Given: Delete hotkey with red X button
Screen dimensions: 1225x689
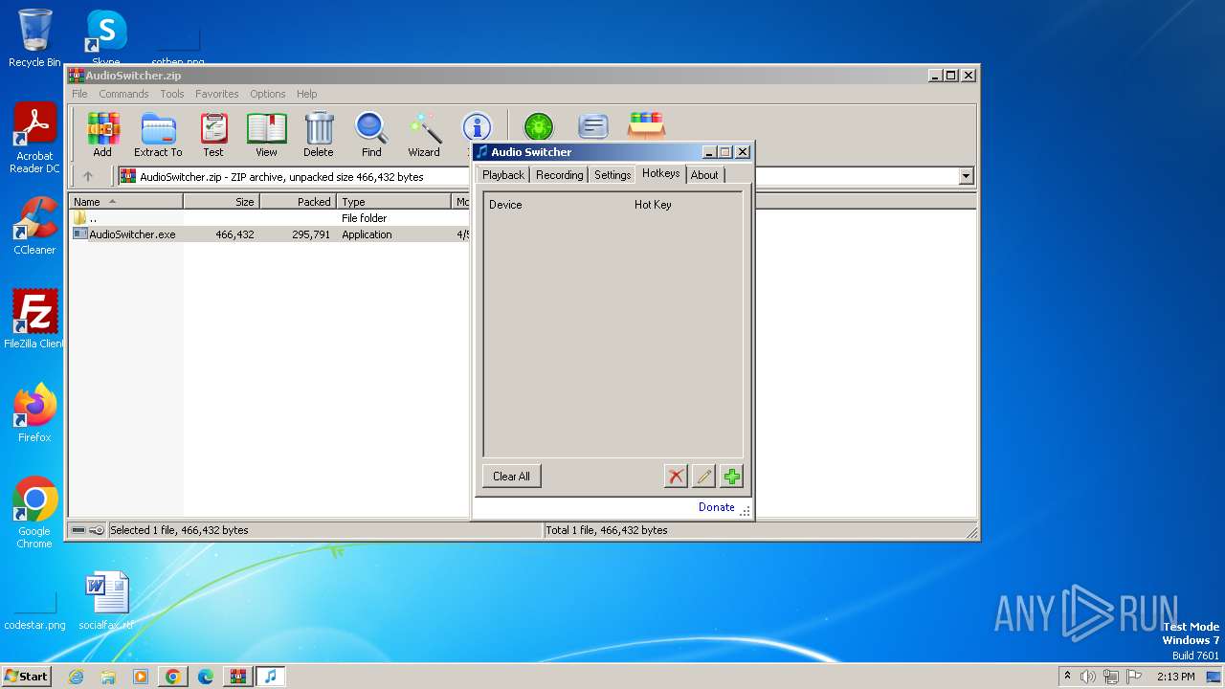Looking at the screenshot, I should coord(676,476).
